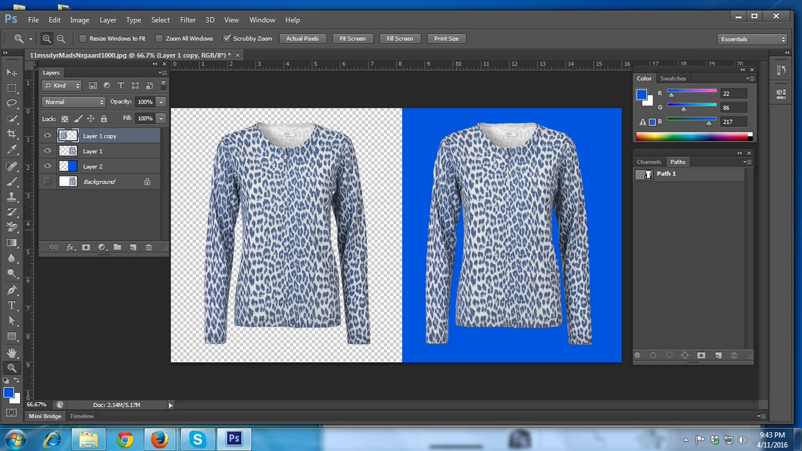The image size is (802, 451).
Task: Click the Fit Screen button
Action: [x=352, y=38]
